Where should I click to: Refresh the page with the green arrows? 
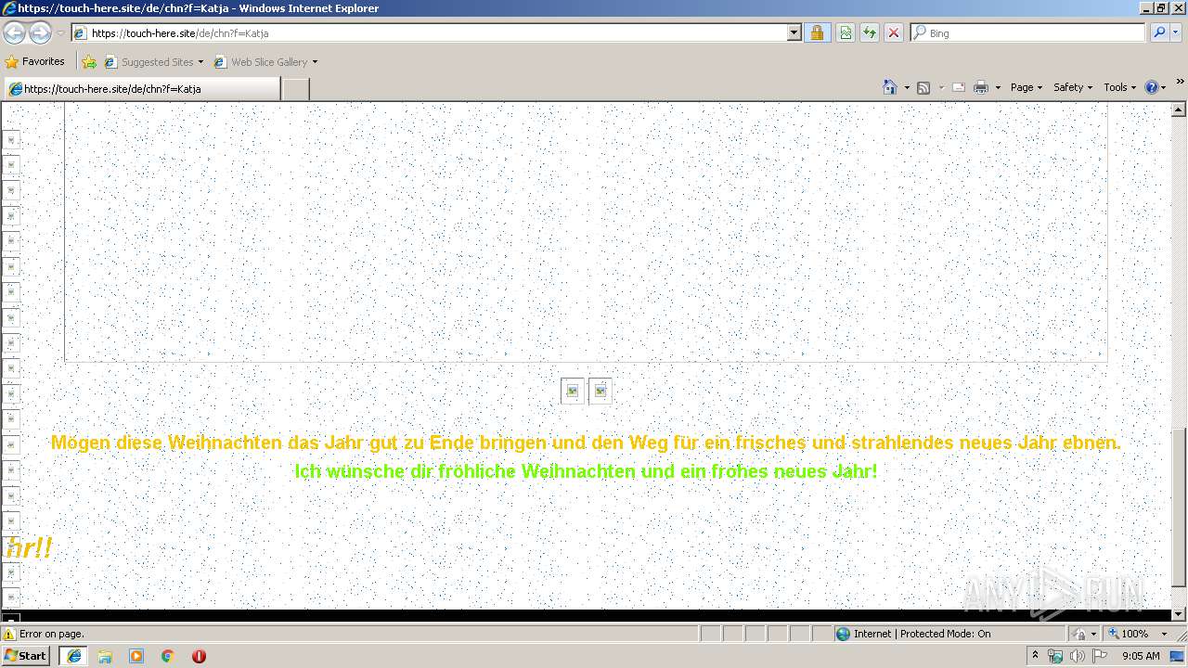tap(870, 33)
